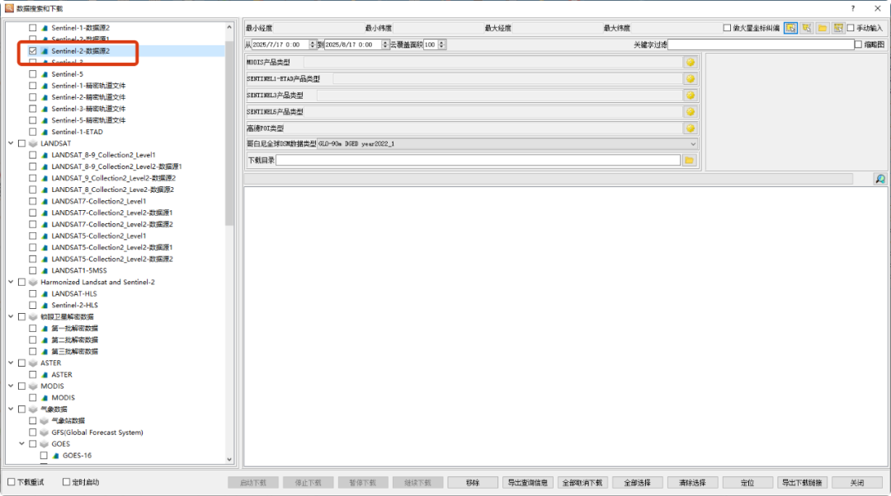891x496 pixels.
Task: Click the 气象数据 group layer icon
Action: 33,409
